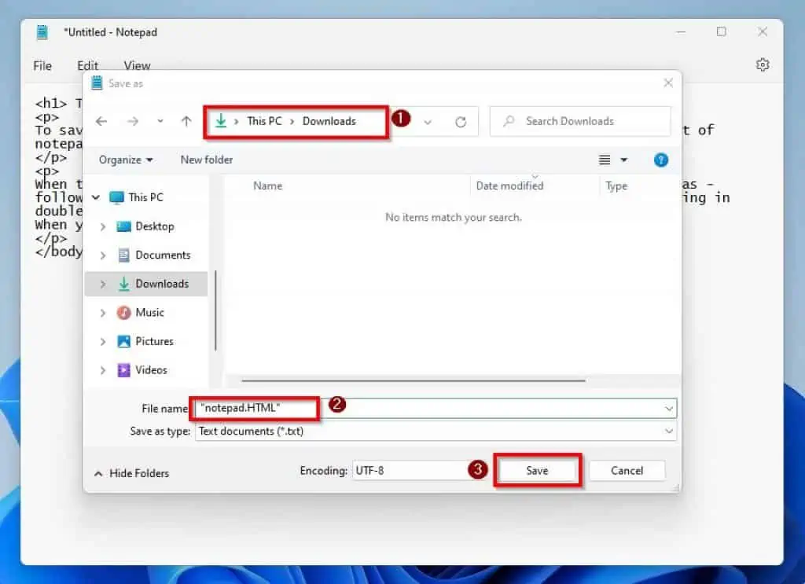Click the Videos folder icon in tree
805x584 pixels.
coord(123,370)
